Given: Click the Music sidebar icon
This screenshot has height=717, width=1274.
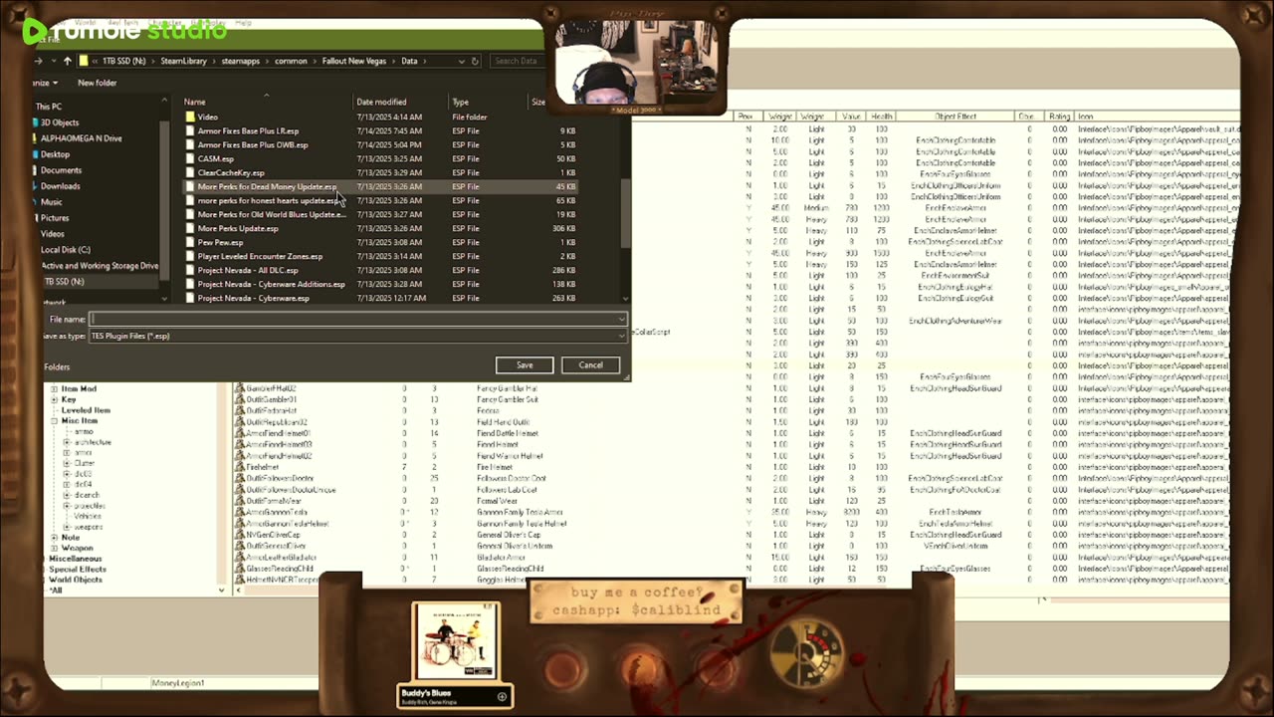Looking at the screenshot, I should point(33,202).
